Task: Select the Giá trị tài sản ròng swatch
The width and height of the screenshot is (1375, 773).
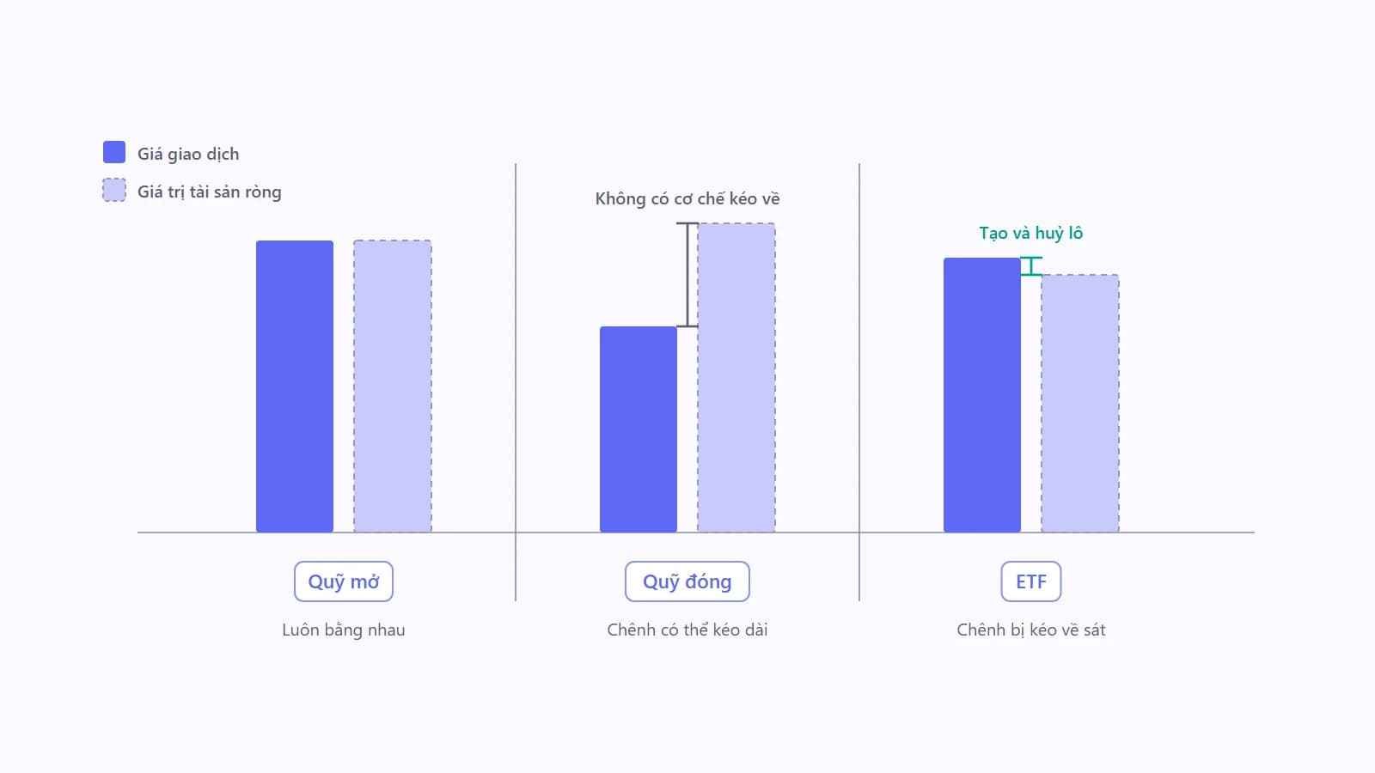Action: pyautogui.click(x=114, y=190)
